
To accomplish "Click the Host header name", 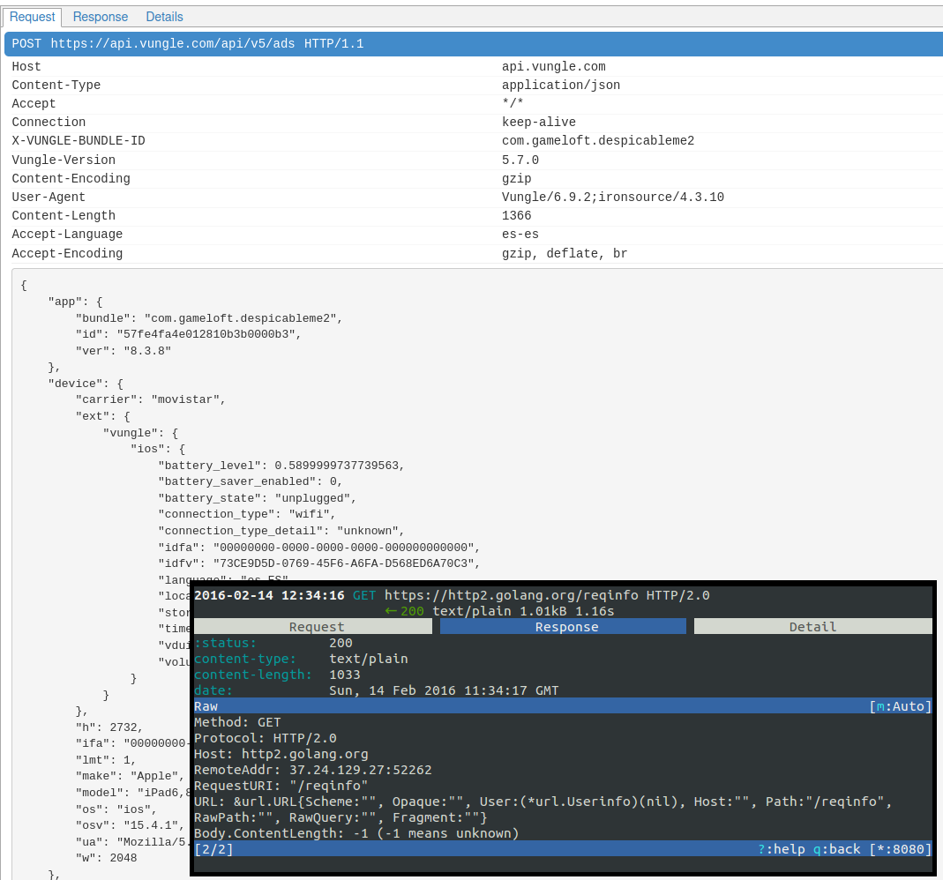I will pos(26,67).
